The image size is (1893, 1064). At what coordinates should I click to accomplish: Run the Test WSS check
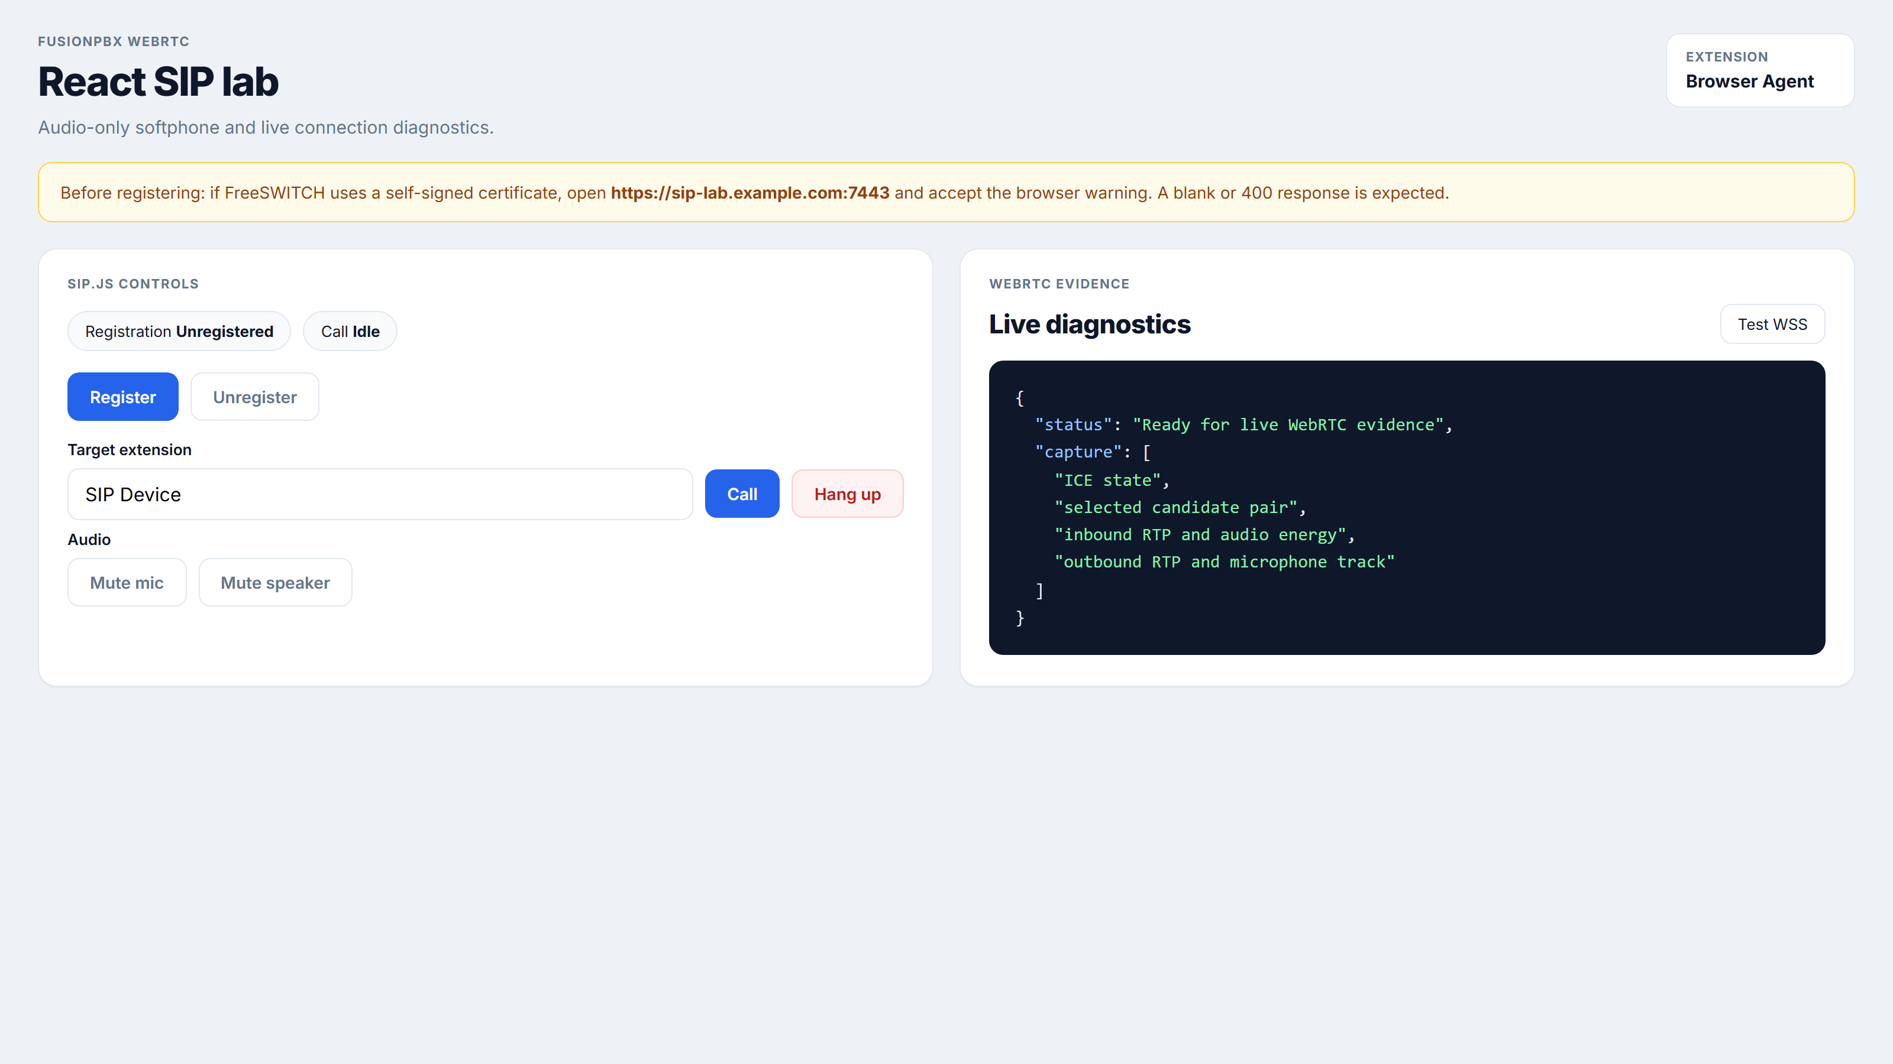tap(1772, 324)
